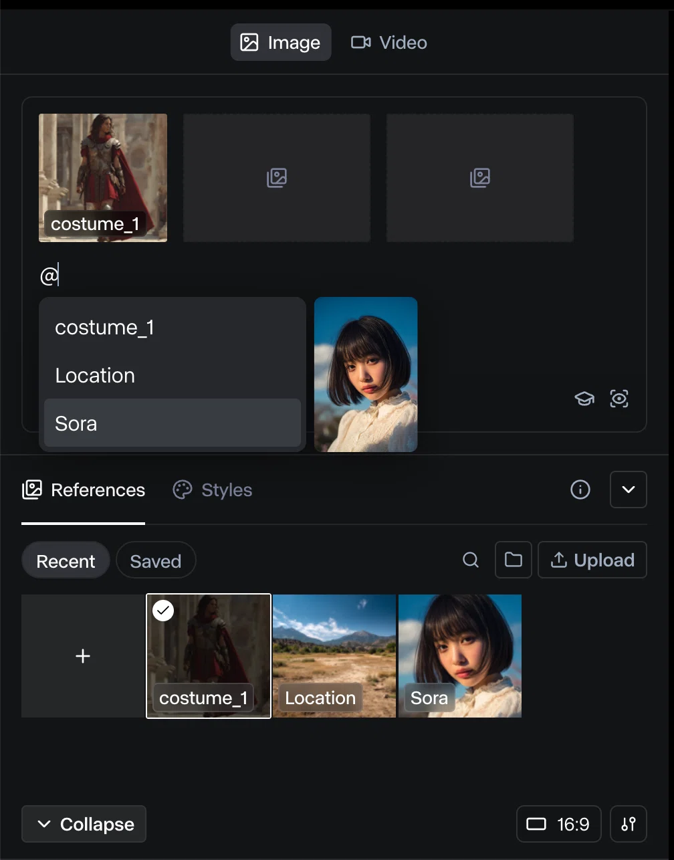Viewport: 674px width, 860px height.
Task: Open the adjustment settings sliders icon
Action: pos(629,824)
